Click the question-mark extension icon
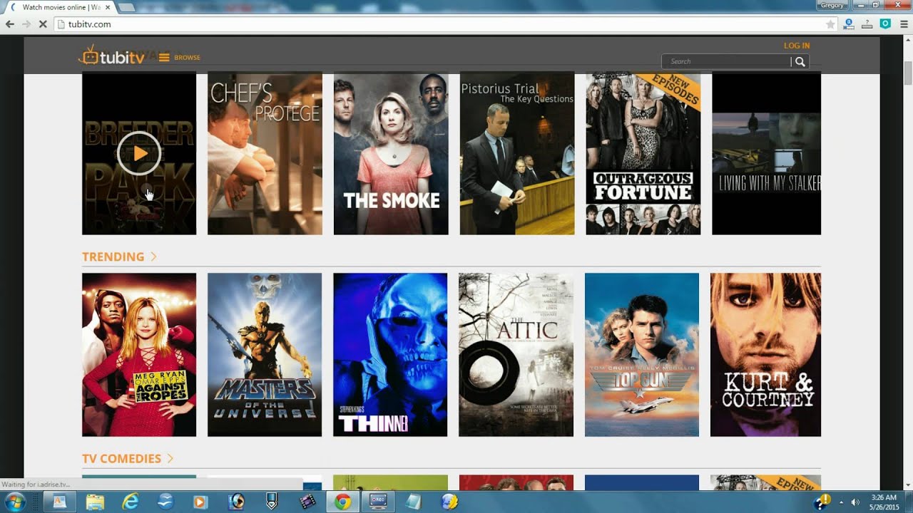 [867, 24]
